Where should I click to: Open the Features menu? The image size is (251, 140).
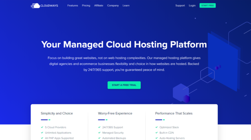(x=72, y=6)
